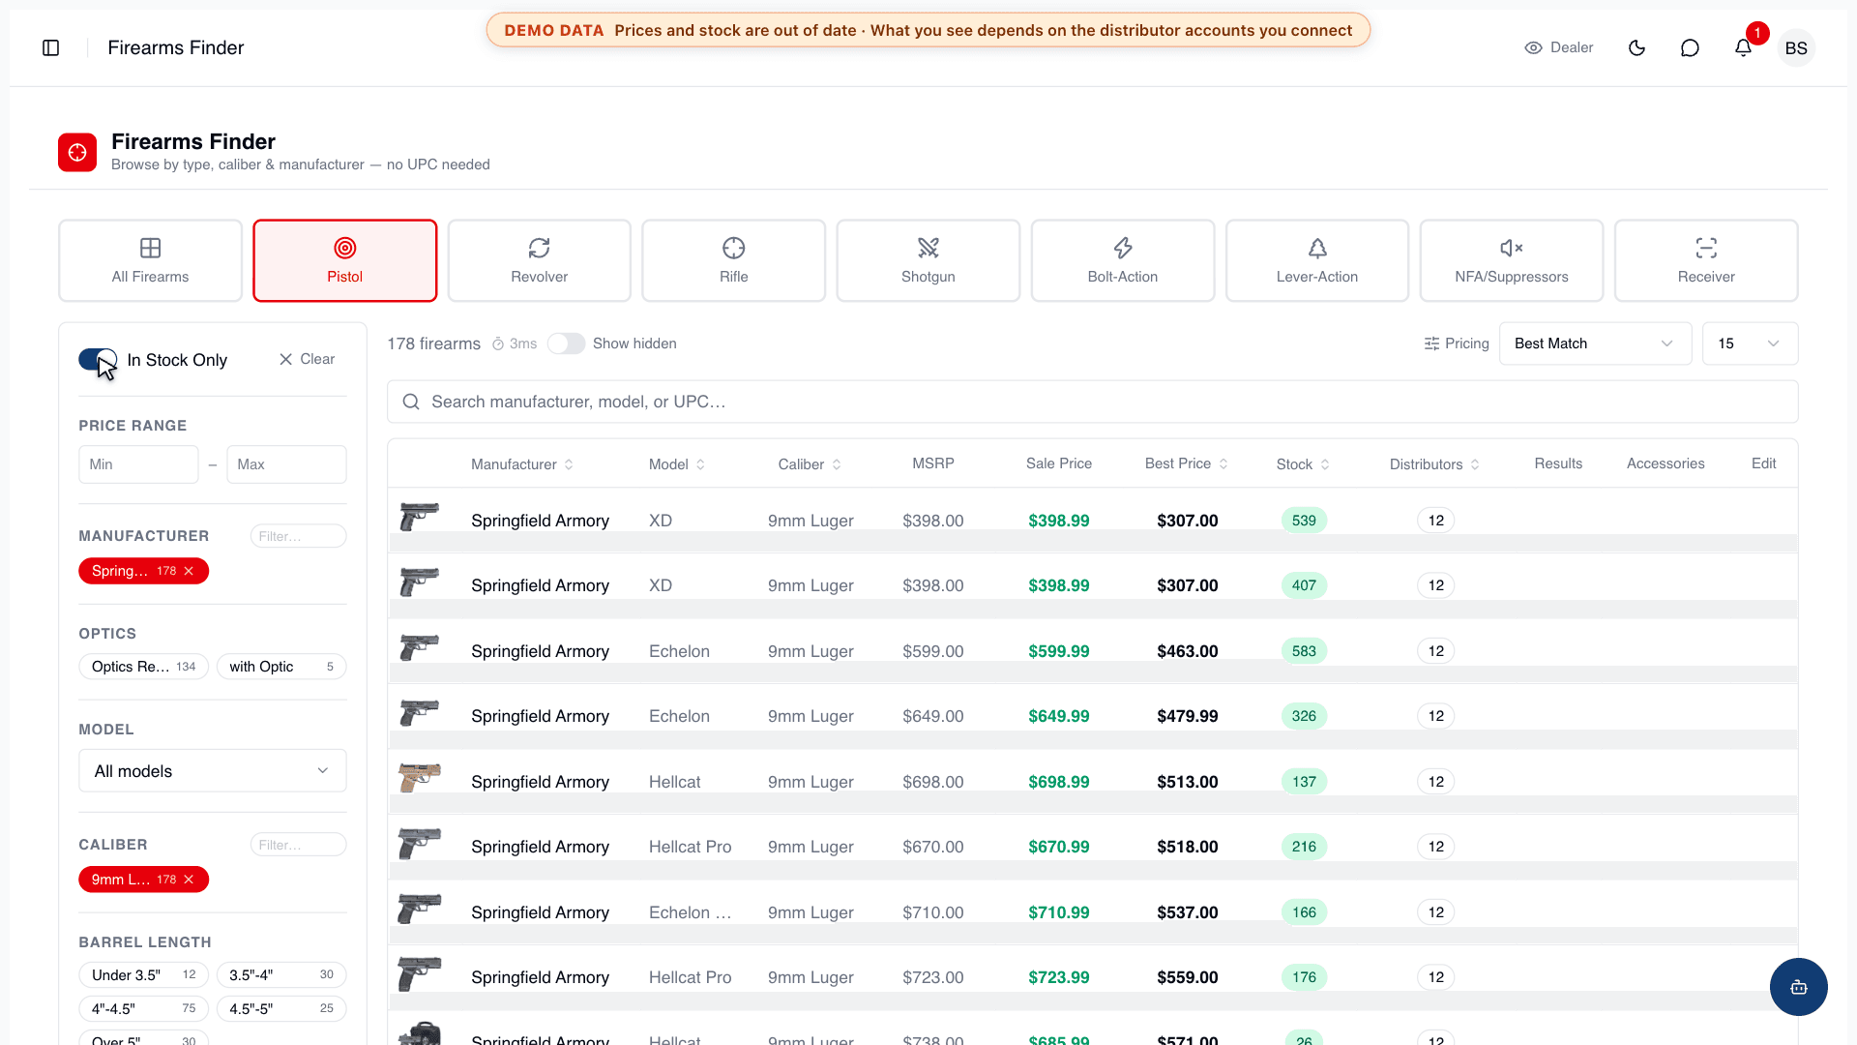Select the Revolver category tab
The image size is (1857, 1045).
tap(539, 260)
